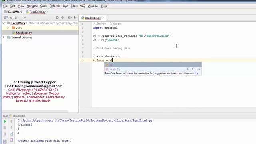Viewport: 256px width, 144px height.
Task: Open the Refactor menu
Action: [55, 6]
